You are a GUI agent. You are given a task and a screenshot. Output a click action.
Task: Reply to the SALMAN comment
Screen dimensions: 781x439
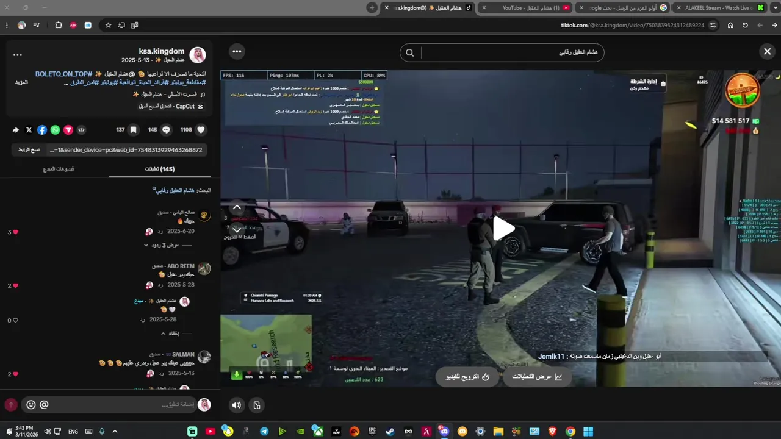[x=160, y=374]
